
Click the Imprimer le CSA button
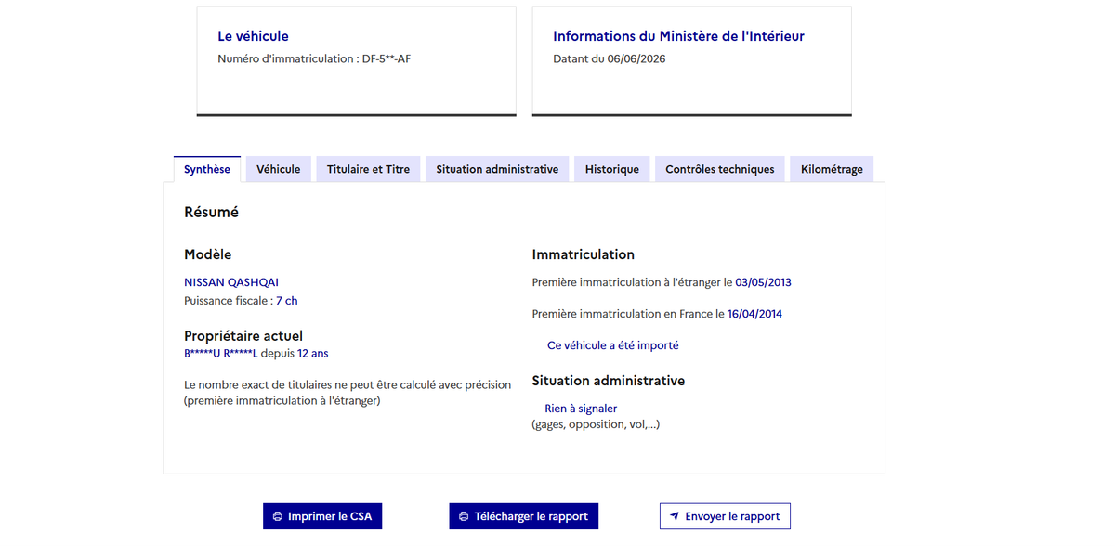tap(322, 516)
